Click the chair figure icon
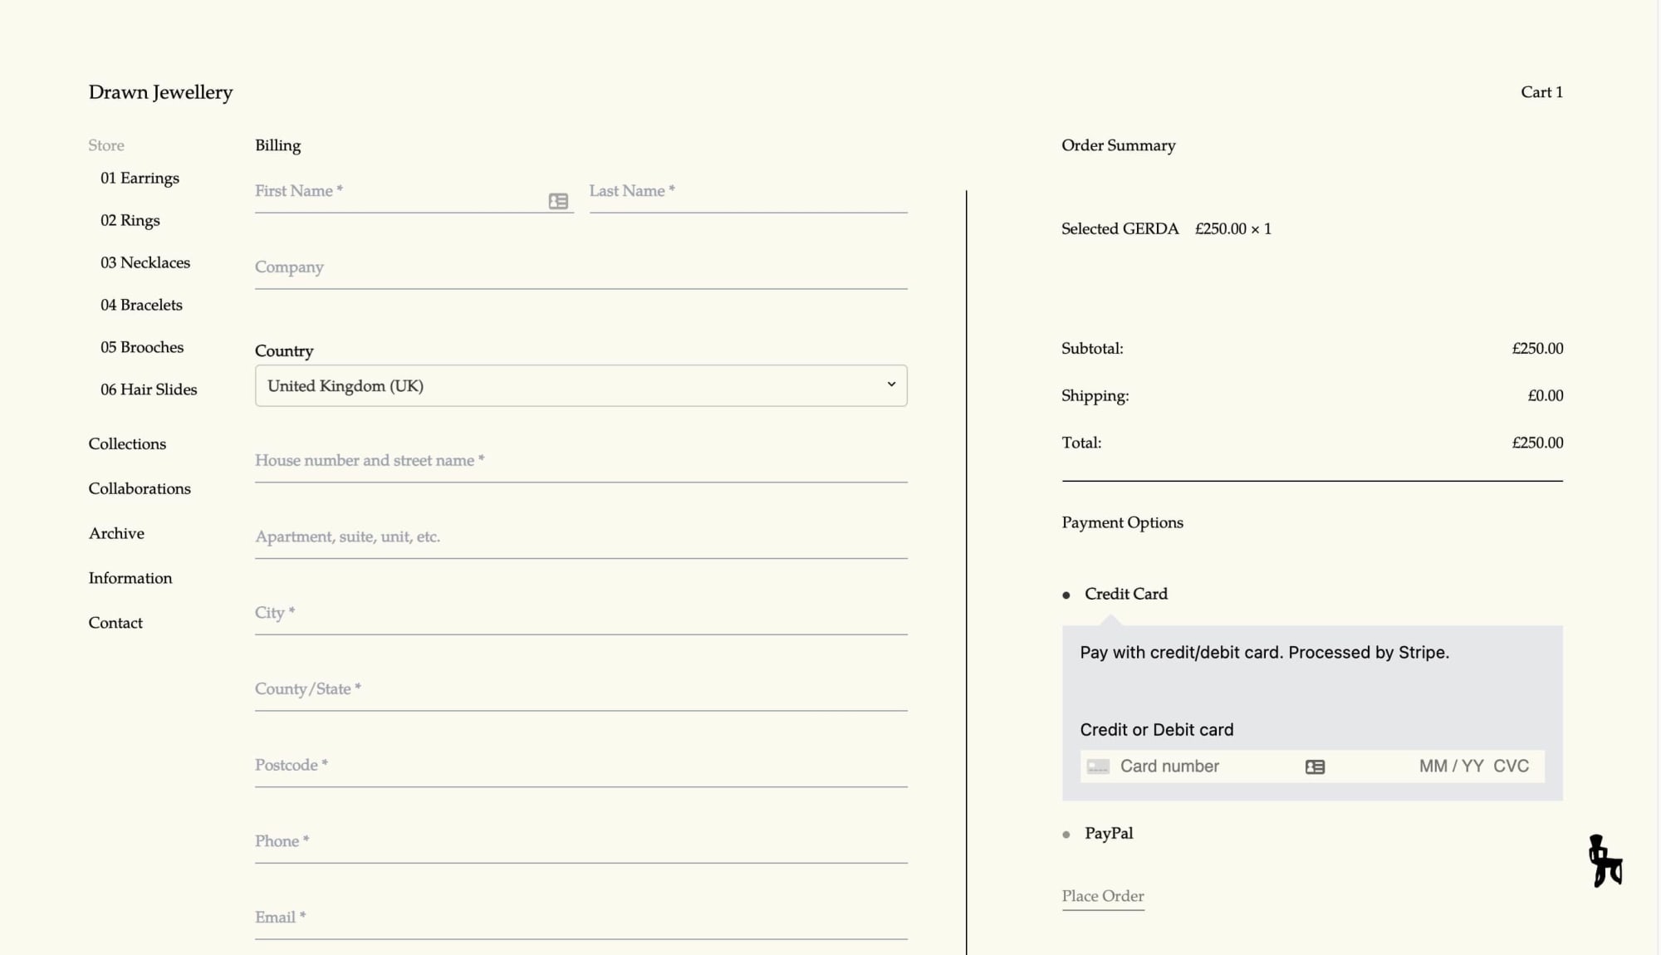Screen dimensions: 1661x955 pyautogui.click(x=1605, y=861)
